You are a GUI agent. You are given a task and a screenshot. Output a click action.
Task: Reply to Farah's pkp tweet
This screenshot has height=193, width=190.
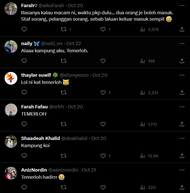pos(24,29)
